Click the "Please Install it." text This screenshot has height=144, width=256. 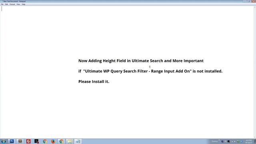pyautogui.click(x=94, y=82)
